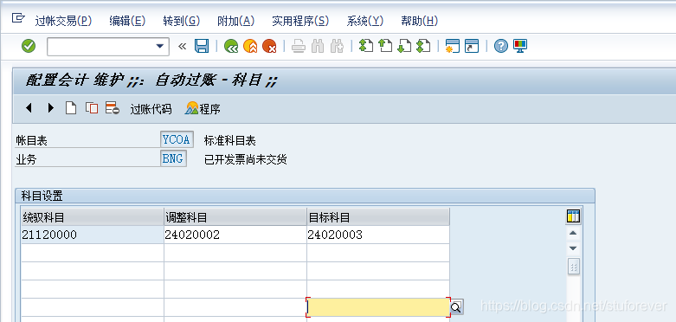
Task: Open the 转到(G) menu
Action: click(182, 21)
